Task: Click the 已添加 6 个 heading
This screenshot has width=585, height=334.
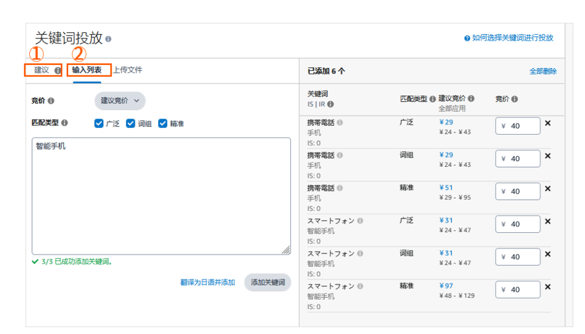Action: [x=326, y=71]
